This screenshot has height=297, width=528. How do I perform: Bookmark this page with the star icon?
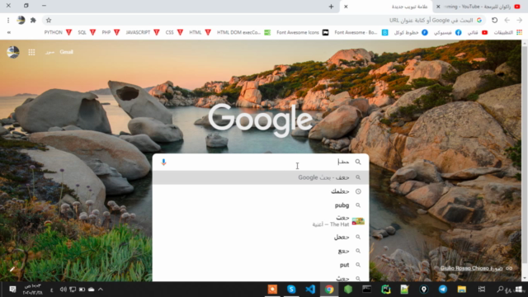(49, 20)
